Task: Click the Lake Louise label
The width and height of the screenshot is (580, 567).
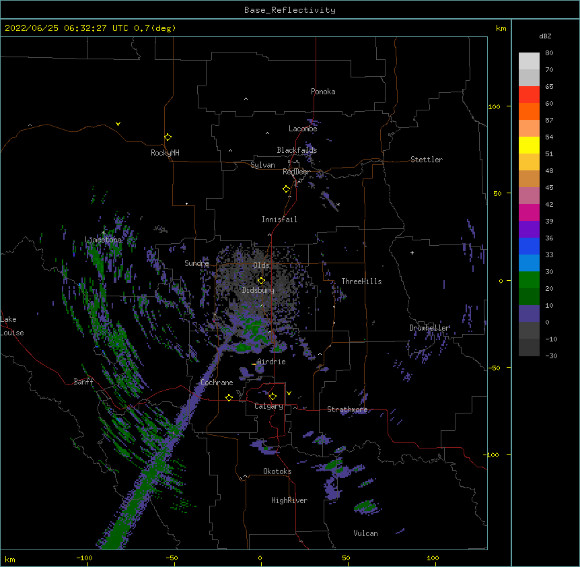Action: pyautogui.click(x=12, y=326)
